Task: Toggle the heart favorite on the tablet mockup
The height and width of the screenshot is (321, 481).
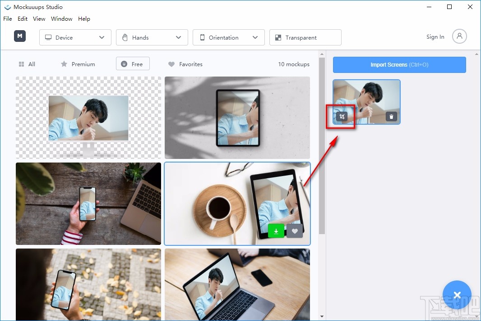Action: [x=294, y=231]
